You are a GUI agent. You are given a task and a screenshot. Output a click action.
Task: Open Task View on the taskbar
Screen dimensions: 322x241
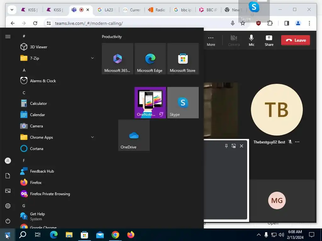pos(38,235)
